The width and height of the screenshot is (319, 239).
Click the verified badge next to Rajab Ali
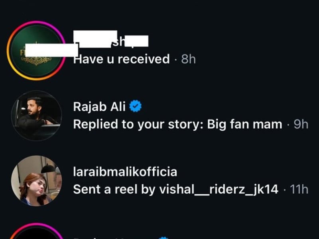pos(136,105)
